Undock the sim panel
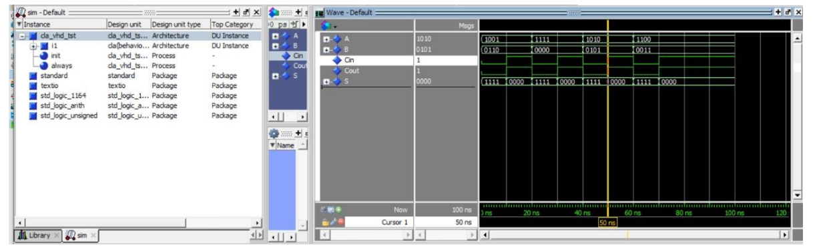 coord(246,13)
